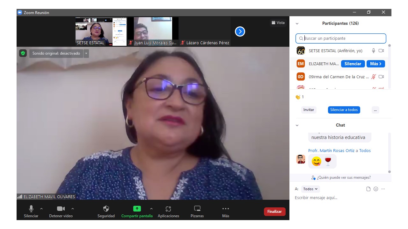Image resolution: width=408 pixels, height=229 pixels.
Task: Click the clapping hands reaction counter
Action: (x=299, y=97)
